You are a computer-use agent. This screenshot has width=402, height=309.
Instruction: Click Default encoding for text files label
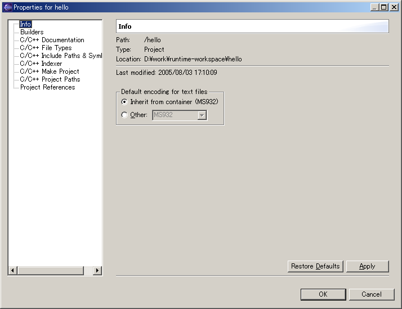coord(164,92)
